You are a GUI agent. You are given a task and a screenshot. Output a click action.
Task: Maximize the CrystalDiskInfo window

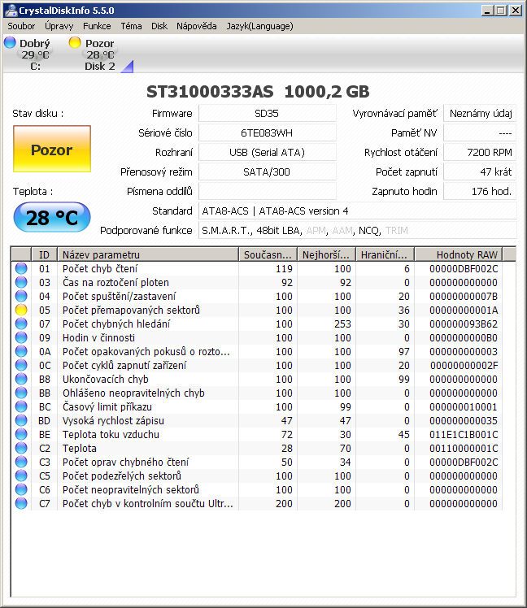(x=501, y=10)
